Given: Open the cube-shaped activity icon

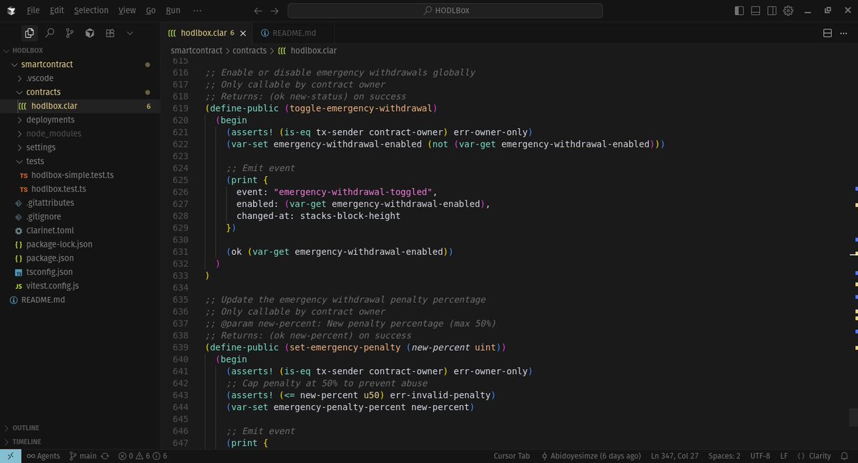Looking at the screenshot, I should click(x=89, y=33).
